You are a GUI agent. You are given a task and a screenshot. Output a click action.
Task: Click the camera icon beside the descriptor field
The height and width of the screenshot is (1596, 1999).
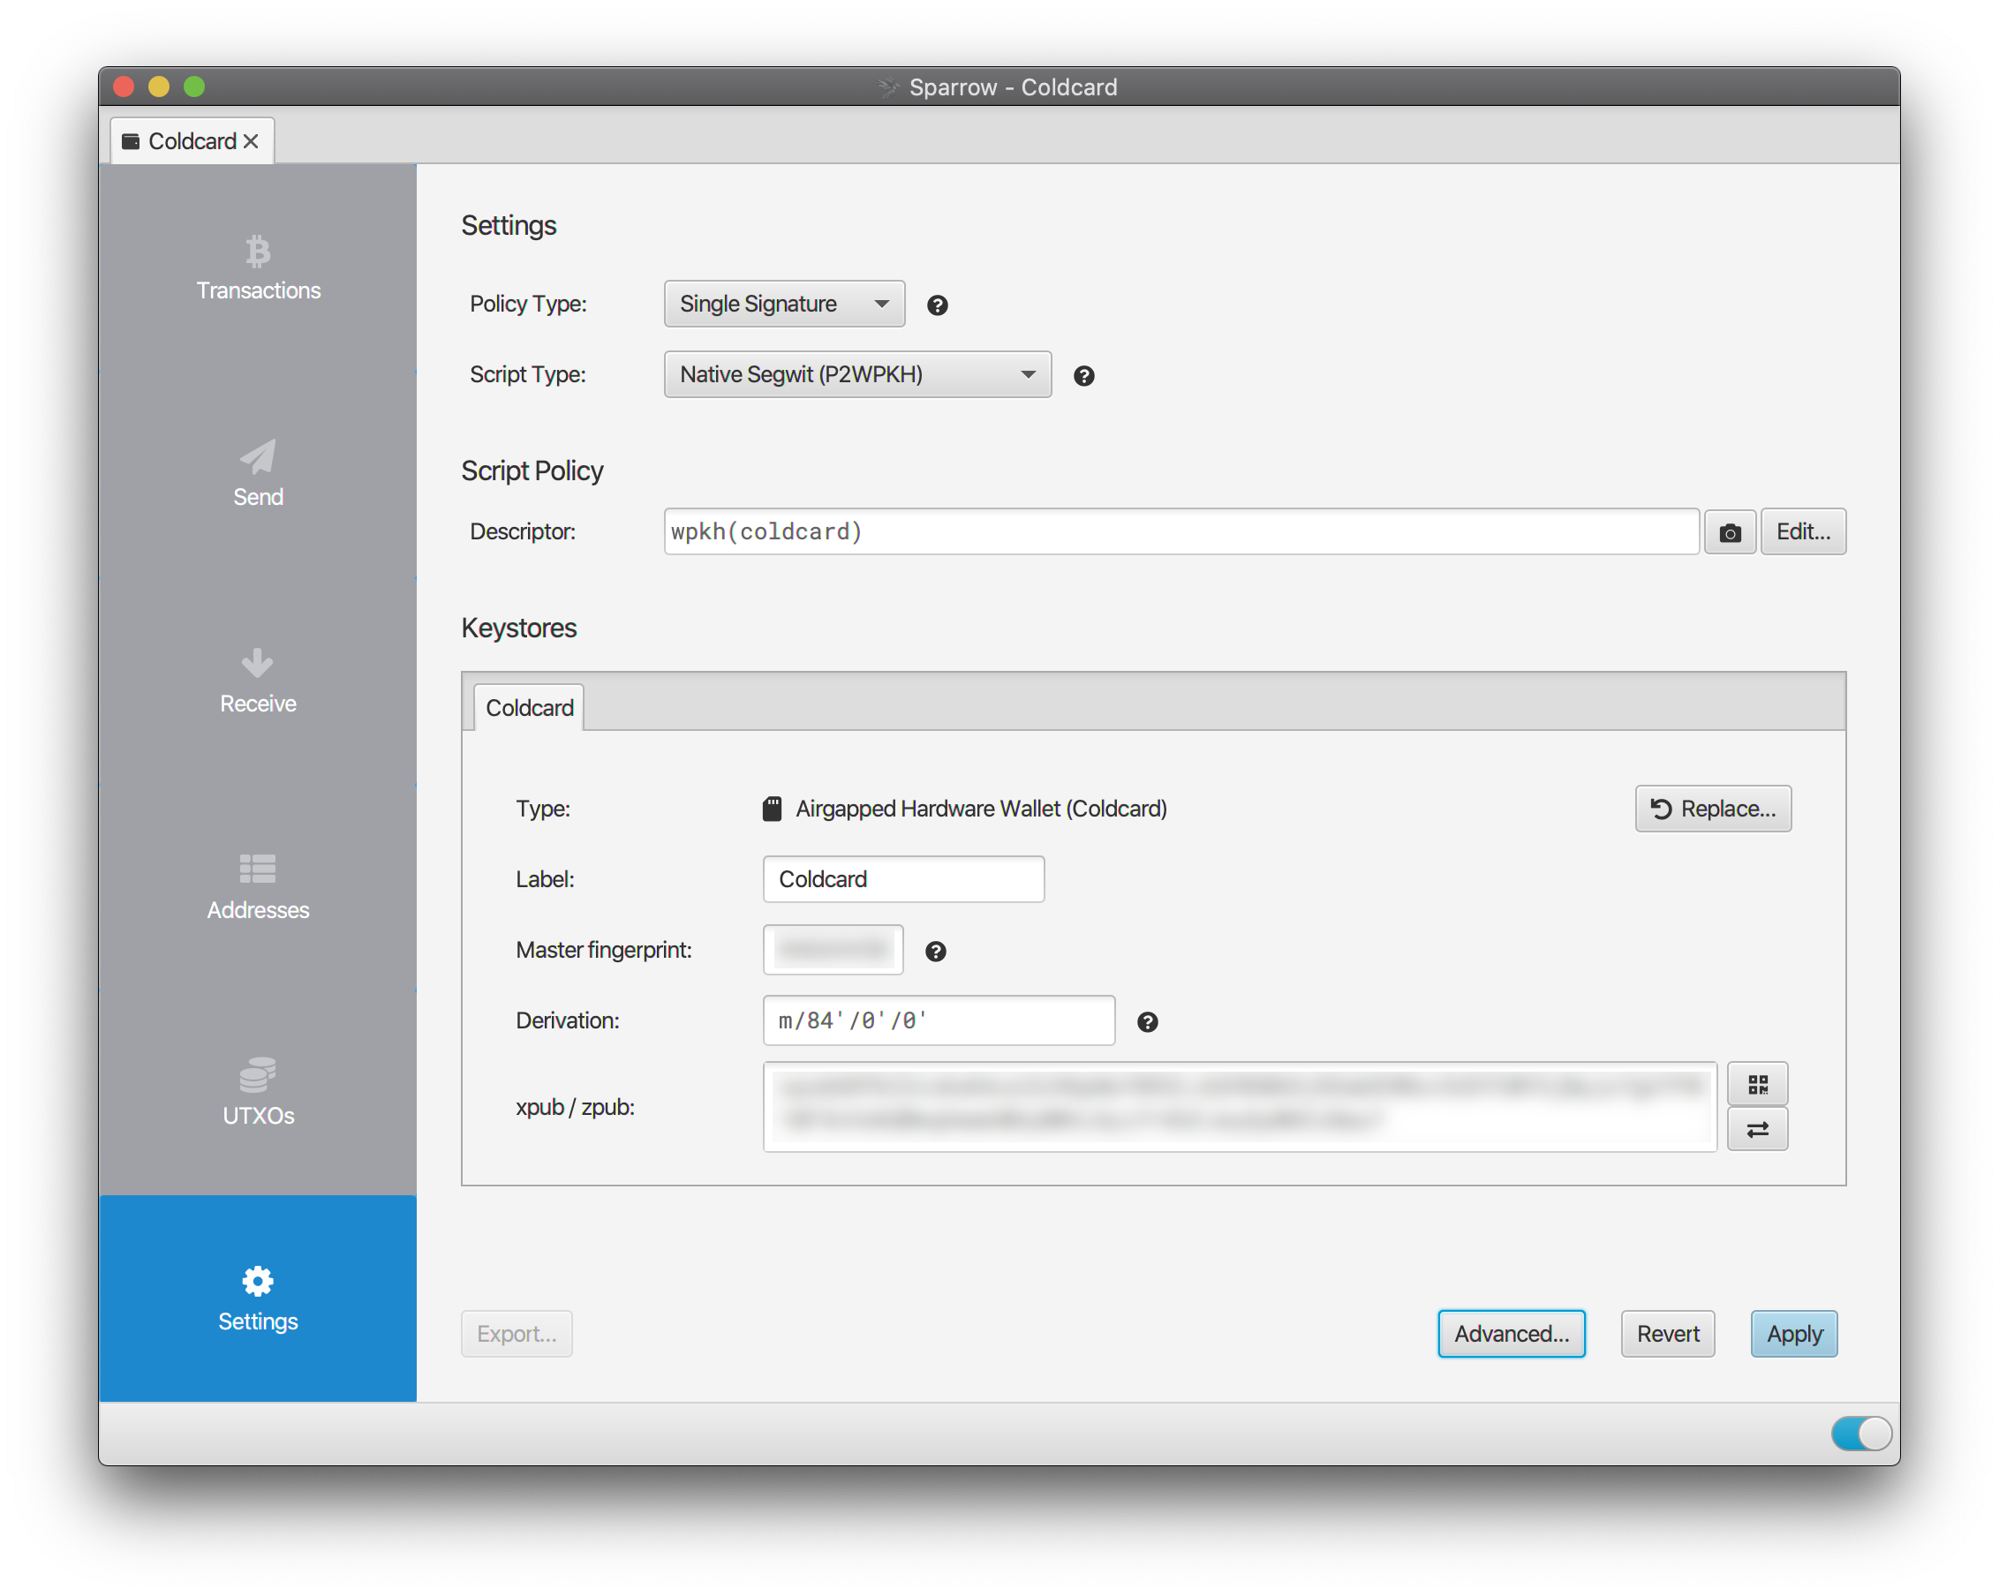[1729, 531]
